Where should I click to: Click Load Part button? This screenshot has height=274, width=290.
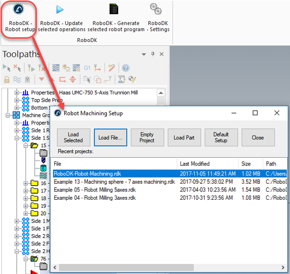pos(184,137)
